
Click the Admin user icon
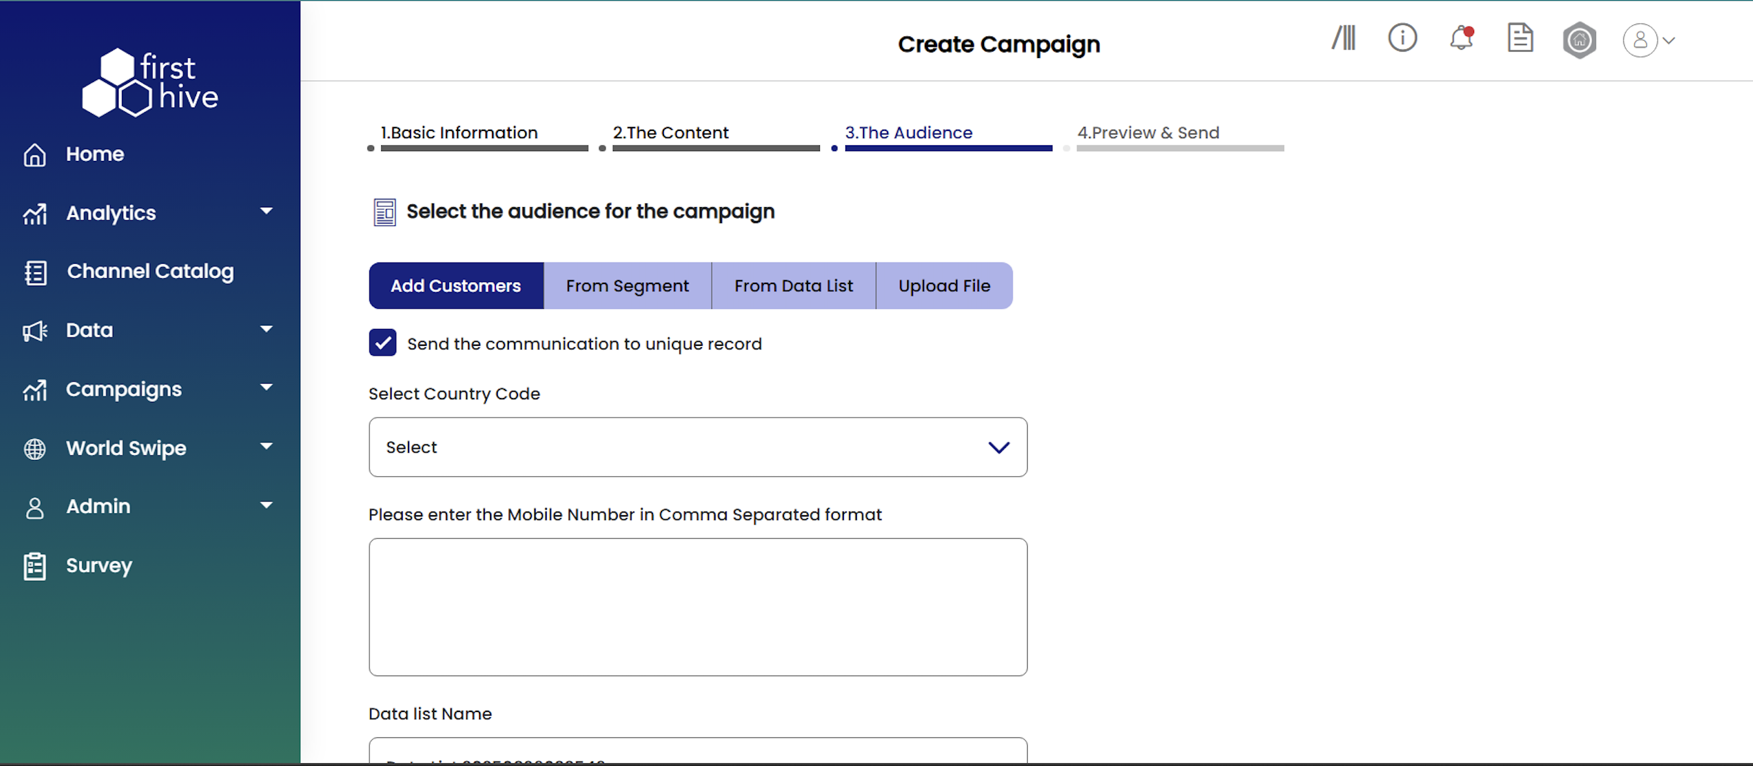pyautogui.click(x=35, y=507)
